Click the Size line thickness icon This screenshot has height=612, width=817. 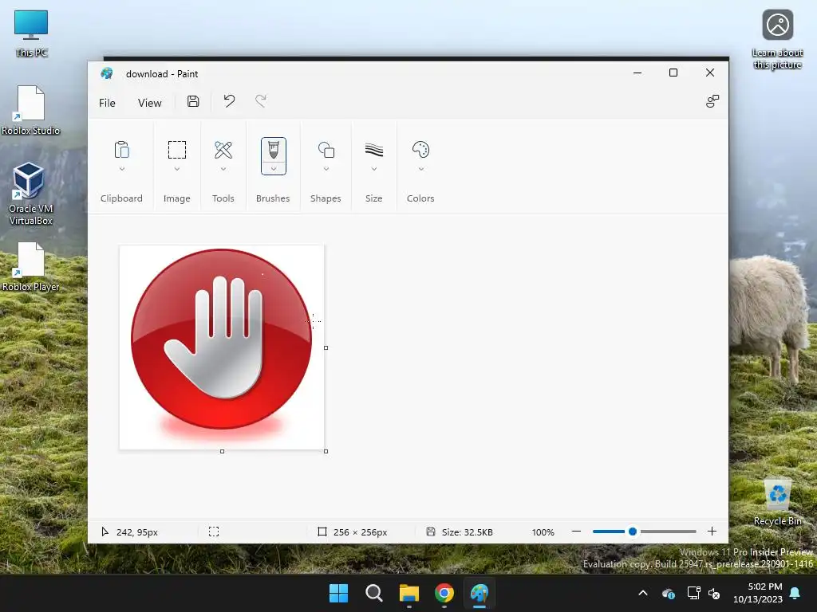pos(374,150)
